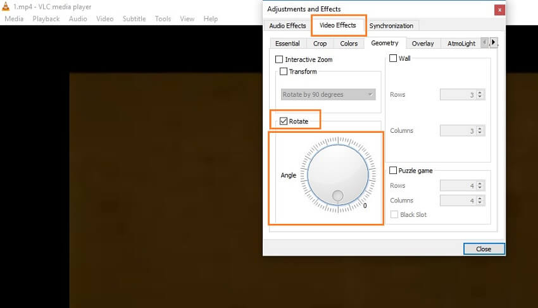Select the Video Effects tab
Screen dimensions: 538x308
pyautogui.click(x=337, y=25)
